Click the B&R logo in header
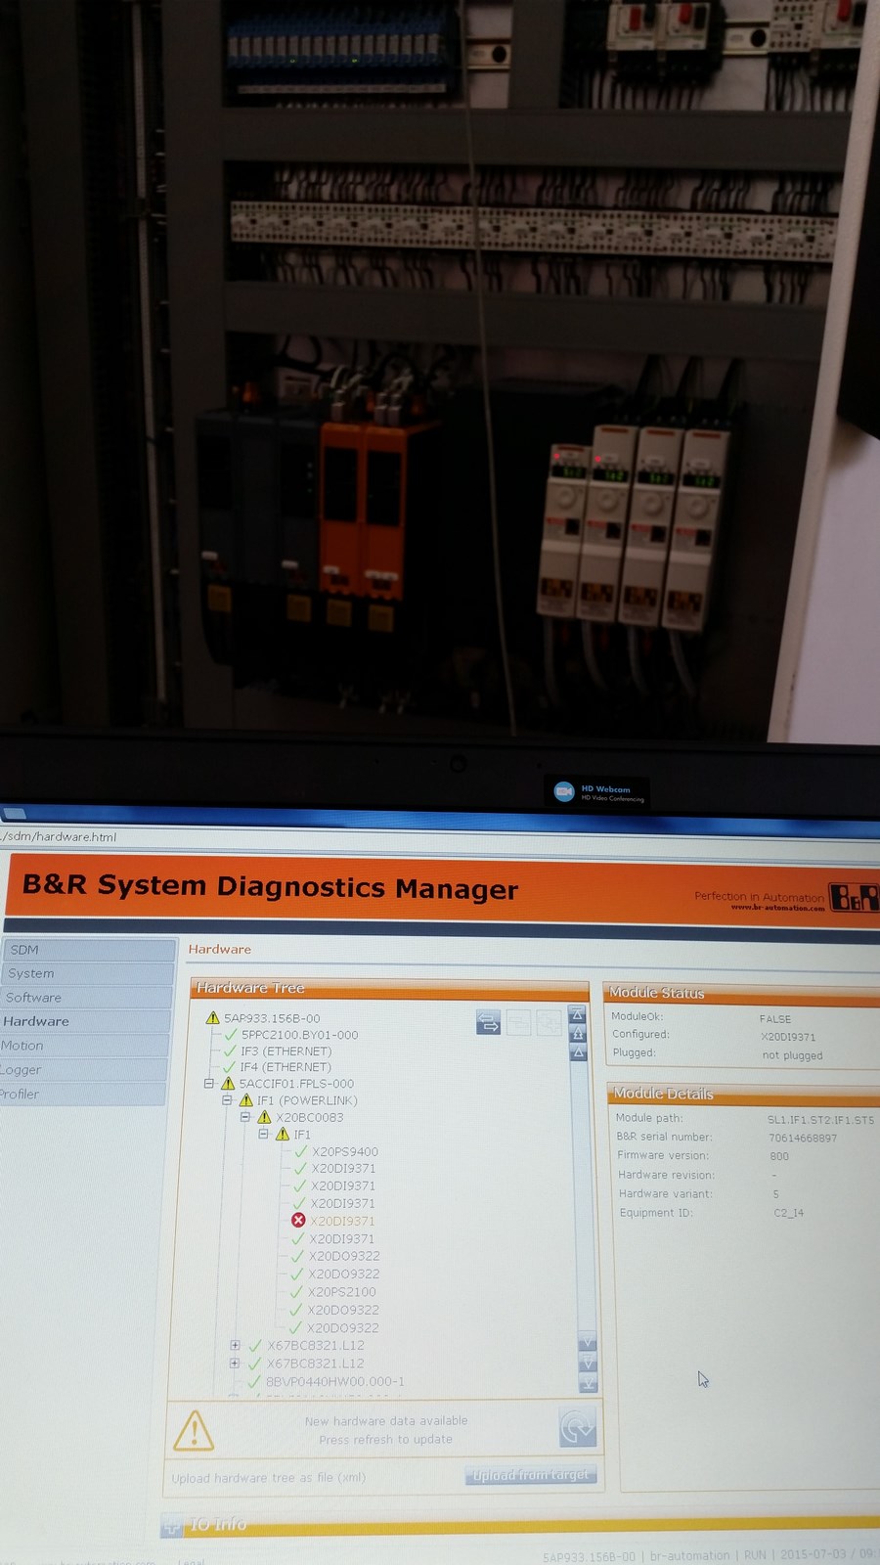This screenshot has height=1565, width=880. pyautogui.click(x=854, y=897)
